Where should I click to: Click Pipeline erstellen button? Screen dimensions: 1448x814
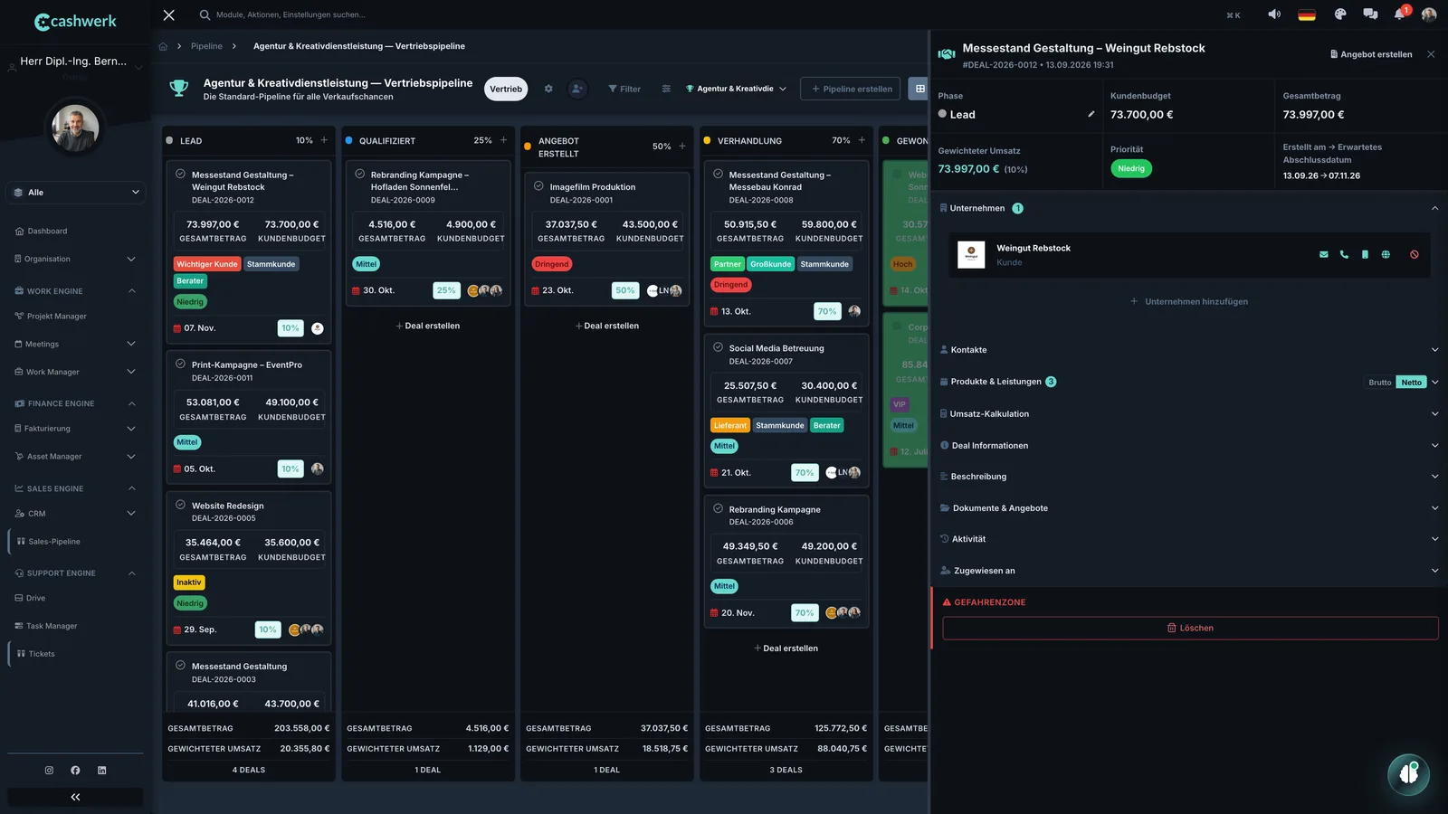point(851,89)
